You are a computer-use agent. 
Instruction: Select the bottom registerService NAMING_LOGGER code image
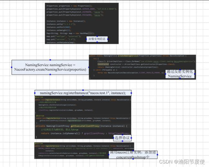pos(84,151)
